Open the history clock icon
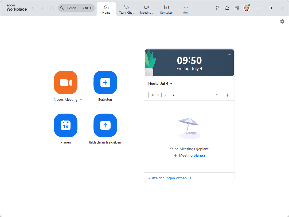 pos(52,8)
